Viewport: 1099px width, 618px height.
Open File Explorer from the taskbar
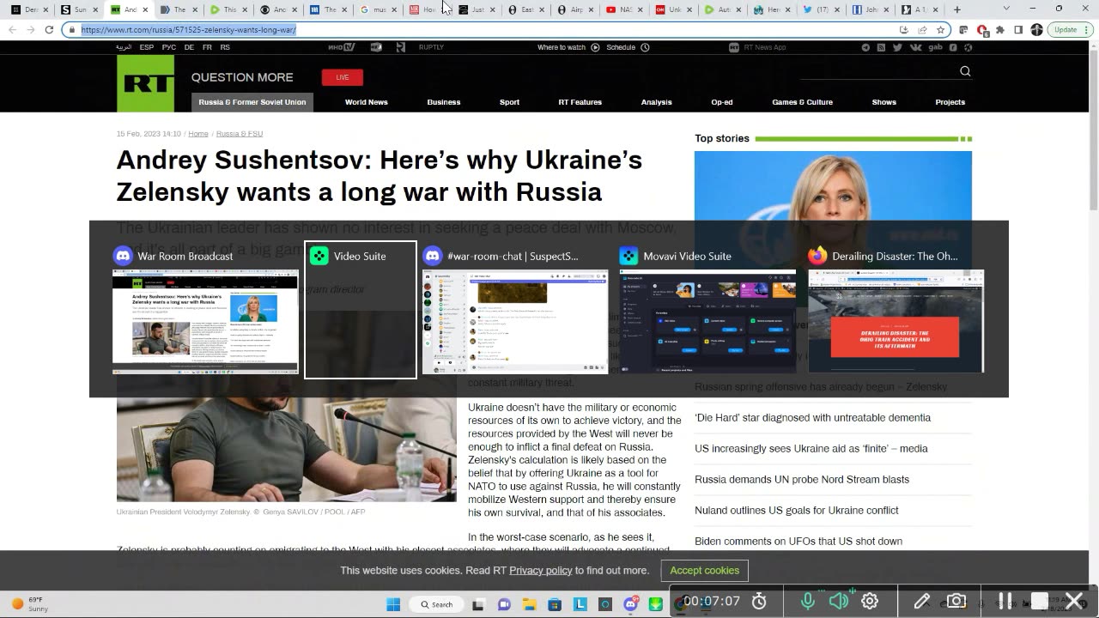529,604
